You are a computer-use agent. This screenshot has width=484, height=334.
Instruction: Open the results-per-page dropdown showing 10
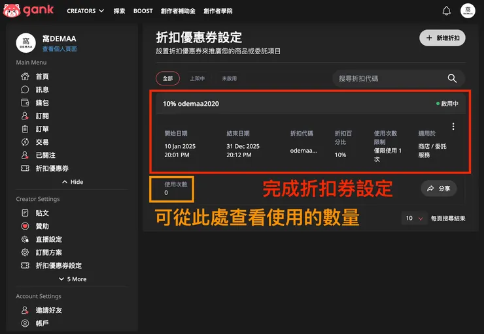click(414, 219)
